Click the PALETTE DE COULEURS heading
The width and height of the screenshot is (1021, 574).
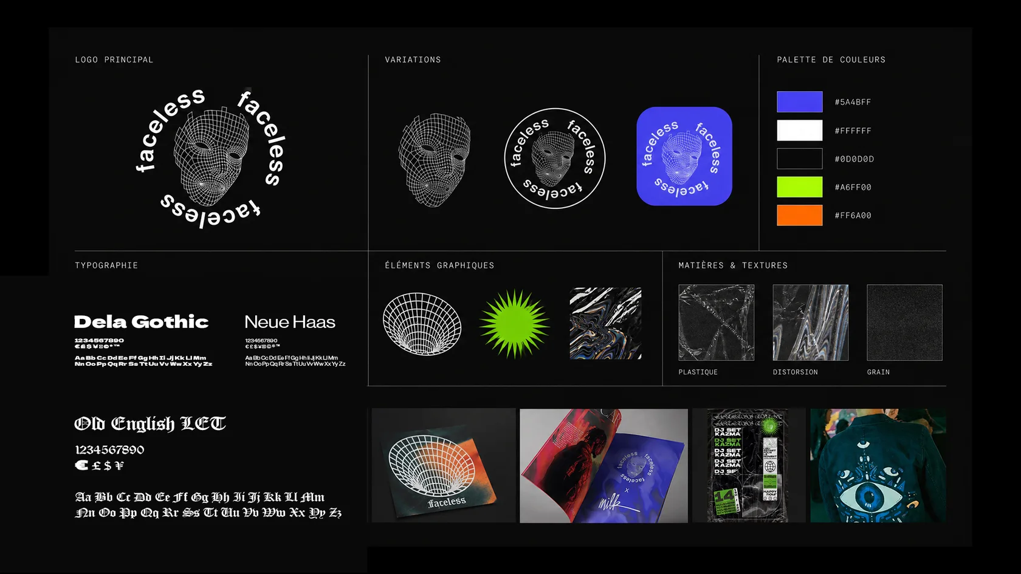(831, 60)
